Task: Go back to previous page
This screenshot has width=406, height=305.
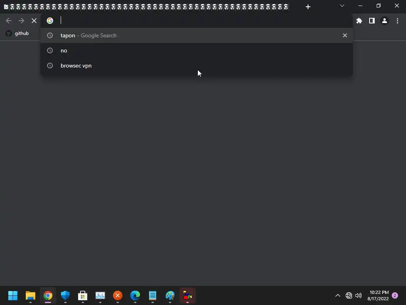Action: coord(9,21)
